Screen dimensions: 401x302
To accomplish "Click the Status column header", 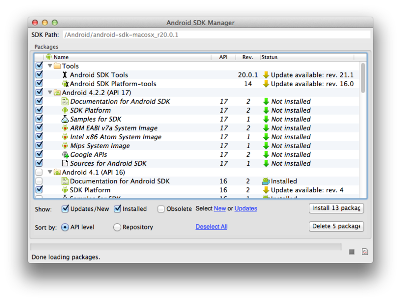I will 307,57.
